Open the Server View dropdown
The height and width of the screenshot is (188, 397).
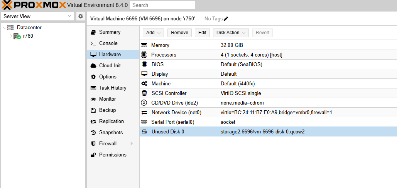pos(37,16)
